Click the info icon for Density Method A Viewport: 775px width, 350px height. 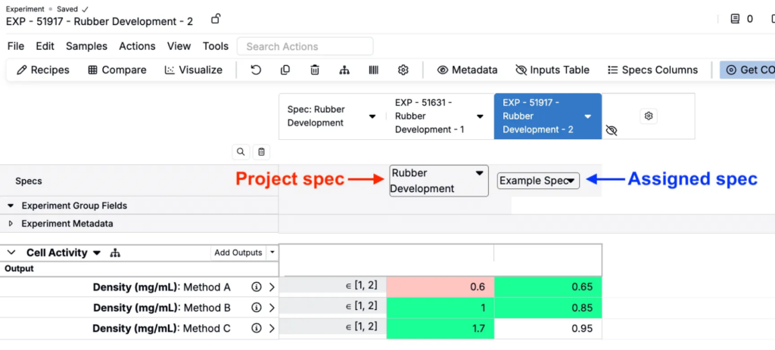(x=256, y=287)
